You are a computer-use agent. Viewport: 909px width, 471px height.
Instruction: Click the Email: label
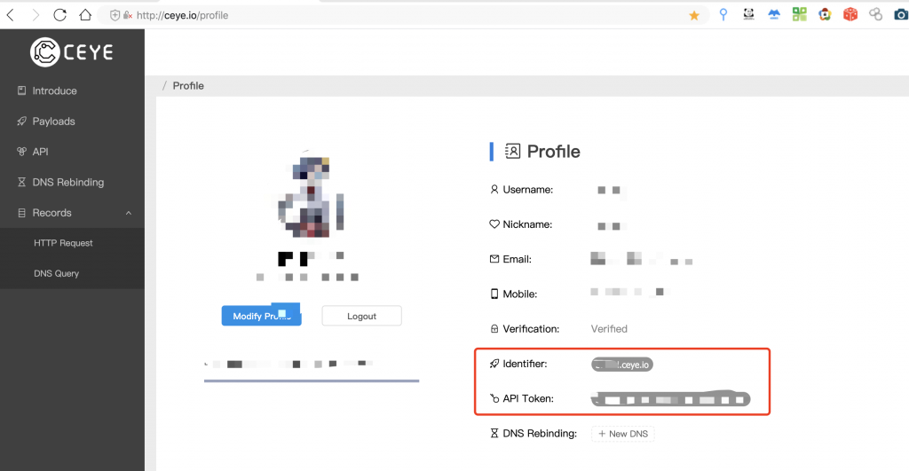[x=518, y=259]
